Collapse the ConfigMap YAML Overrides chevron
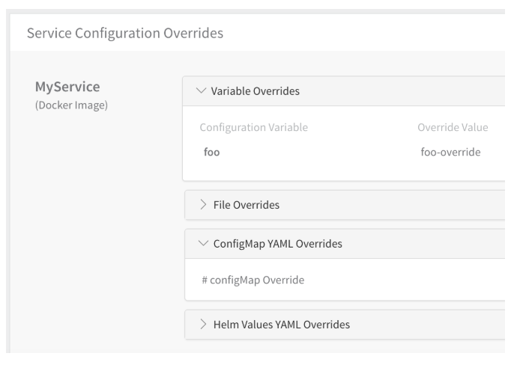This screenshot has width=520, height=368. tap(203, 243)
